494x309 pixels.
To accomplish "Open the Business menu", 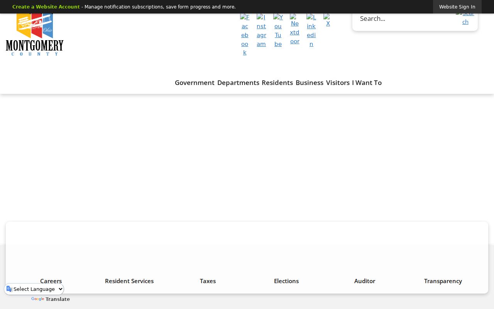I will click(x=310, y=83).
